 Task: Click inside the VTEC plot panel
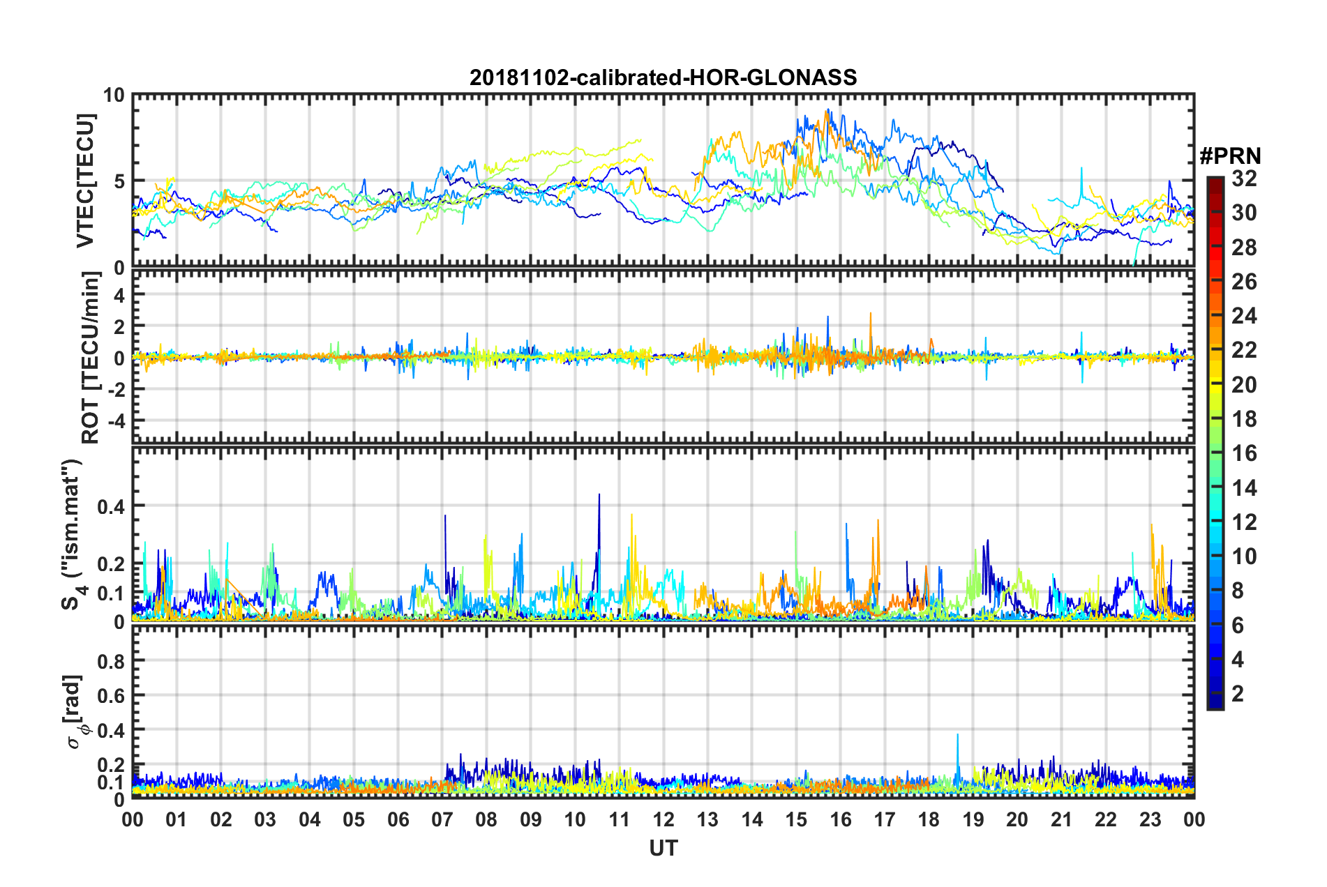[x=663, y=181]
